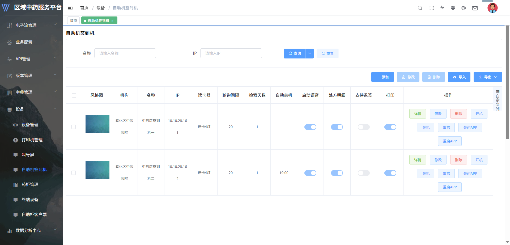This screenshot has width=510, height=245.
Task: Click the 终端设备 monitor icon
Action: (16, 200)
